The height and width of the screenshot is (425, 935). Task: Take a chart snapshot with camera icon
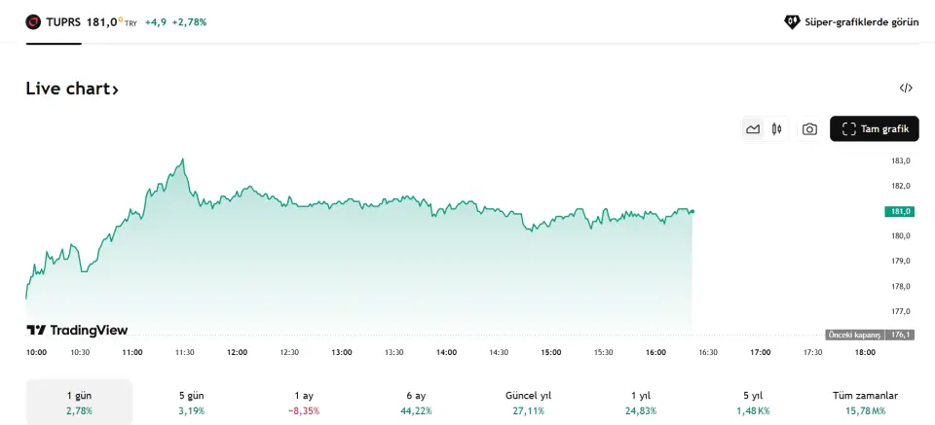pyautogui.click(x=809, y=128)
